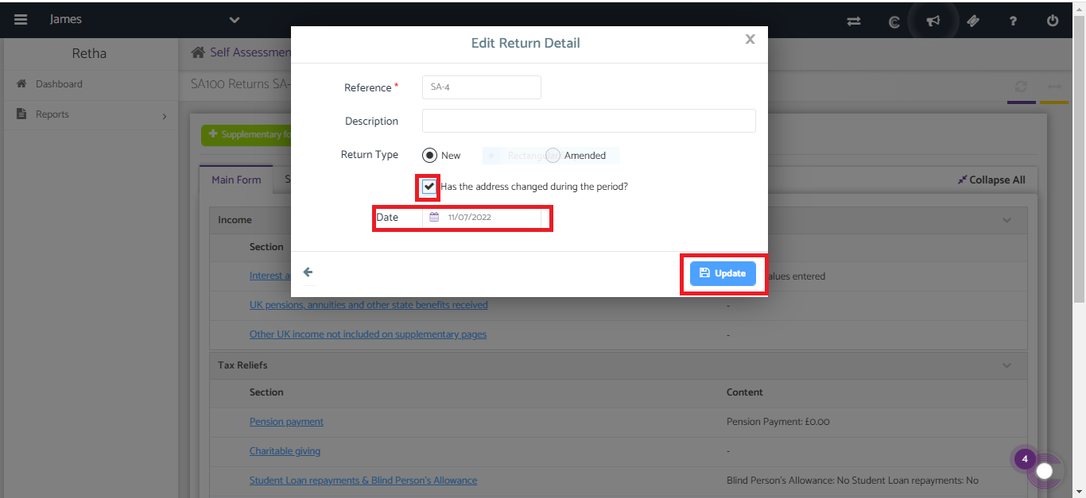
Task: Click the Retha sidebar heading
Action: (x=89, y=53)
